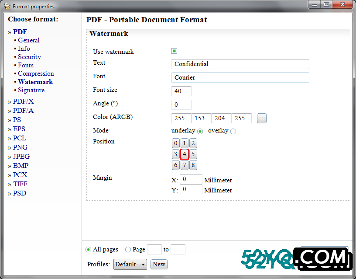
Task: Open the Signature PDF settings page
Action: (x=31, y=91)
